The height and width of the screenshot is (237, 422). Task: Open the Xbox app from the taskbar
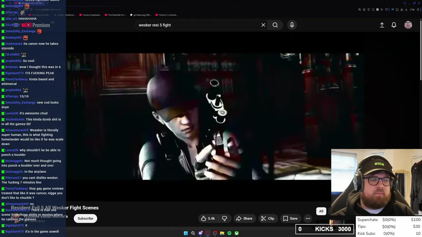click(x=237, y=233)
